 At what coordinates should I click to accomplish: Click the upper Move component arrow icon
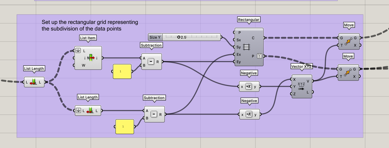[x=349, y=42]
